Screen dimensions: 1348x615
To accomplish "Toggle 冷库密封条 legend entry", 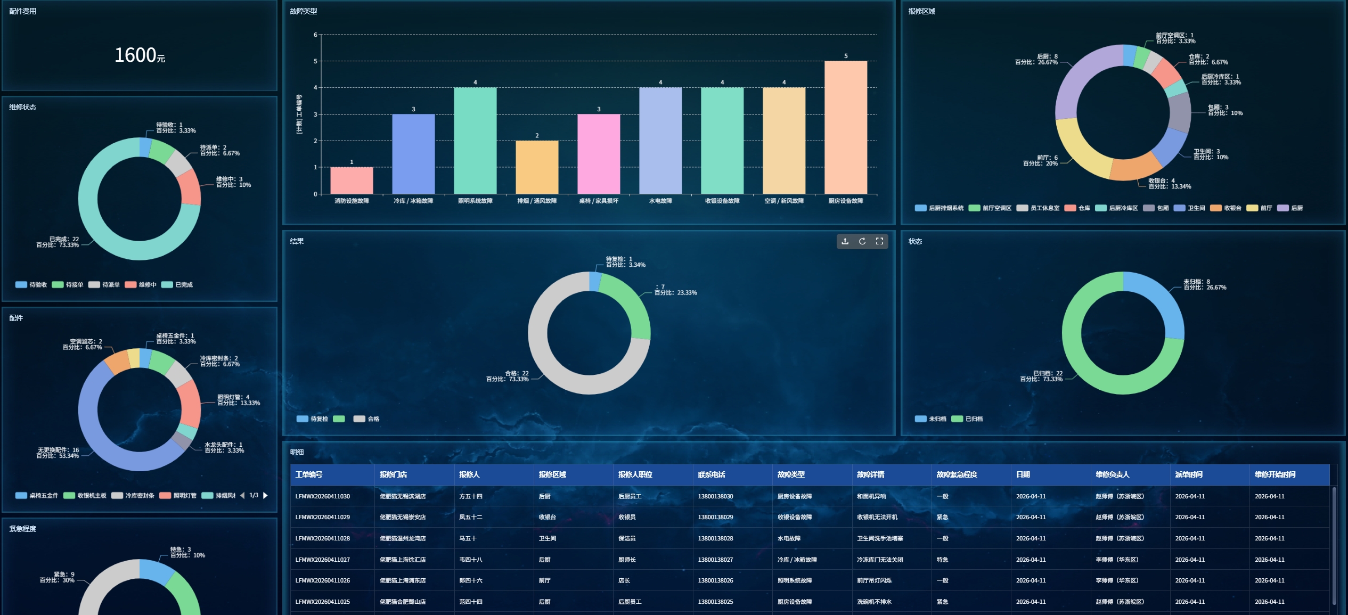I will 133,496.
